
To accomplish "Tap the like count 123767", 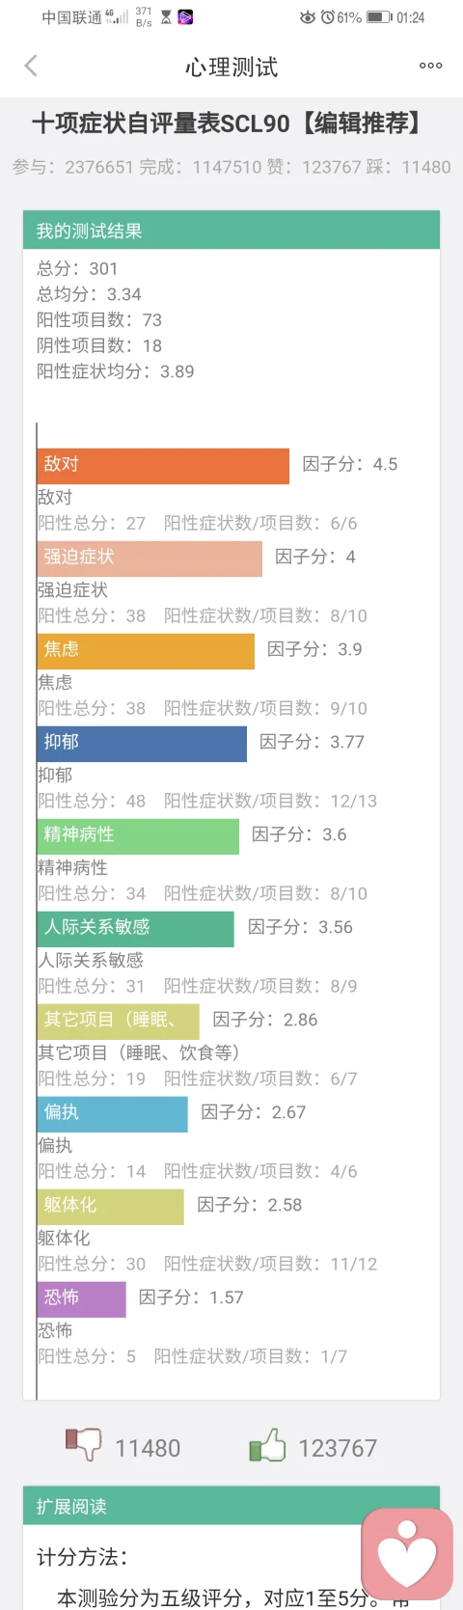I will (338, 1448).
